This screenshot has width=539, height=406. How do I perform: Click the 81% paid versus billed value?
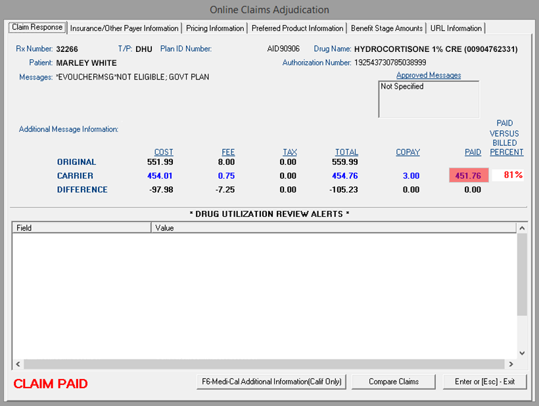coord(513,175)
